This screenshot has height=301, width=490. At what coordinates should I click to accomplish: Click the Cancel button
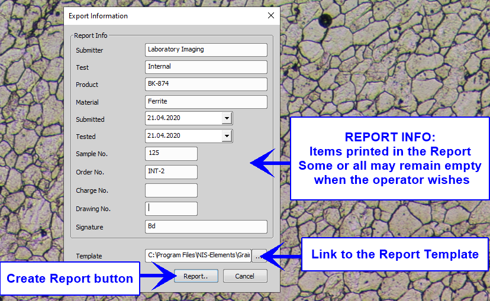[x=244, y=276]
